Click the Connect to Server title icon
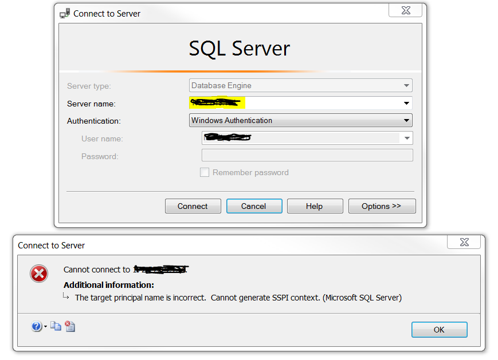 tap(65, 14)
